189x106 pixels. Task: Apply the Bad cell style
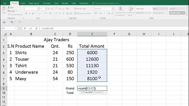click(160, 9)
